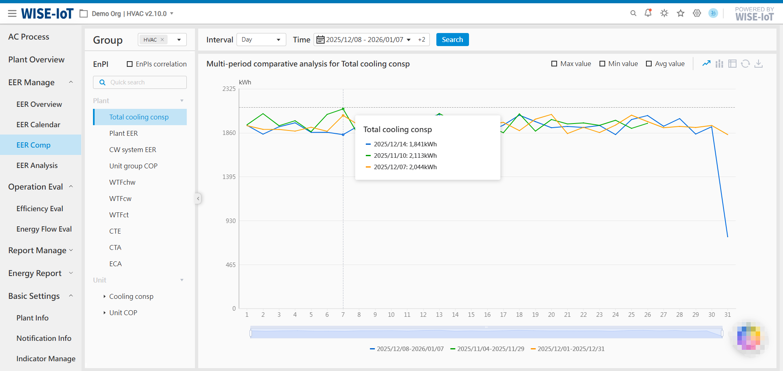783x371 pixels.
Task: Show data as table view
Action: click(x=732, y=64)
